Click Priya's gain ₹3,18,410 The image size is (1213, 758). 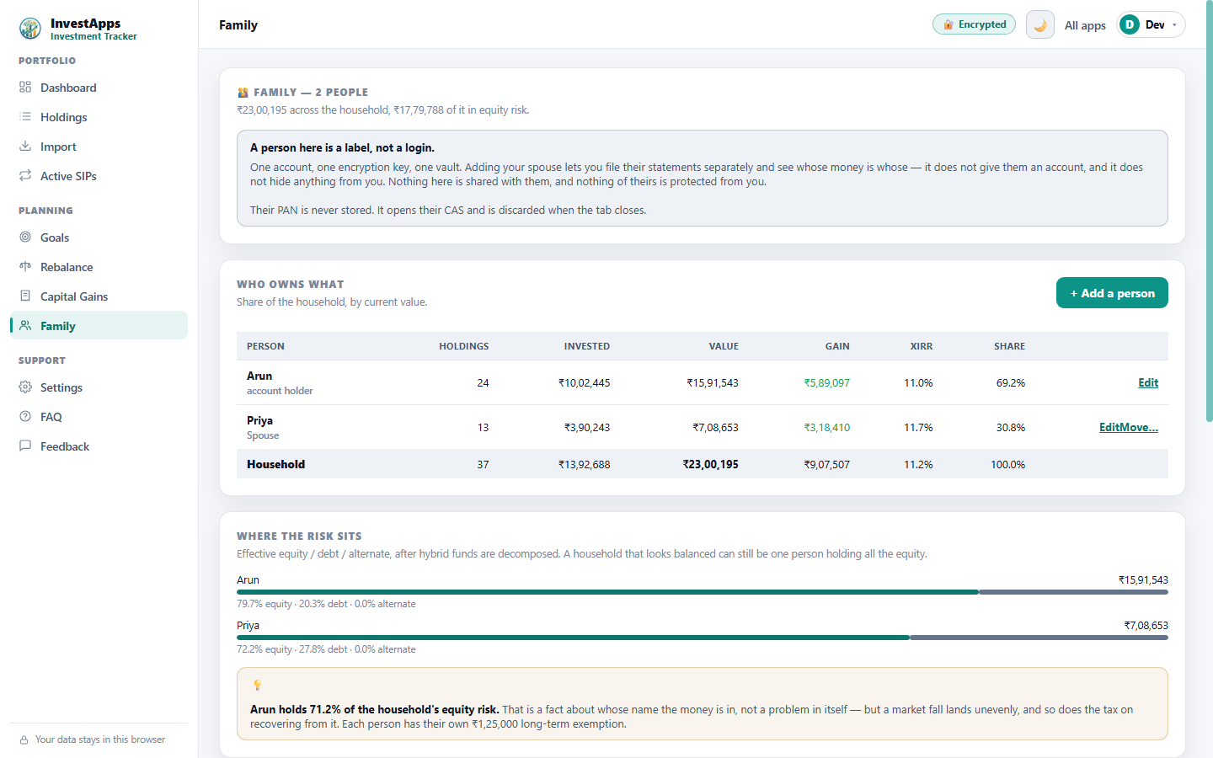[x=826, y=427]
